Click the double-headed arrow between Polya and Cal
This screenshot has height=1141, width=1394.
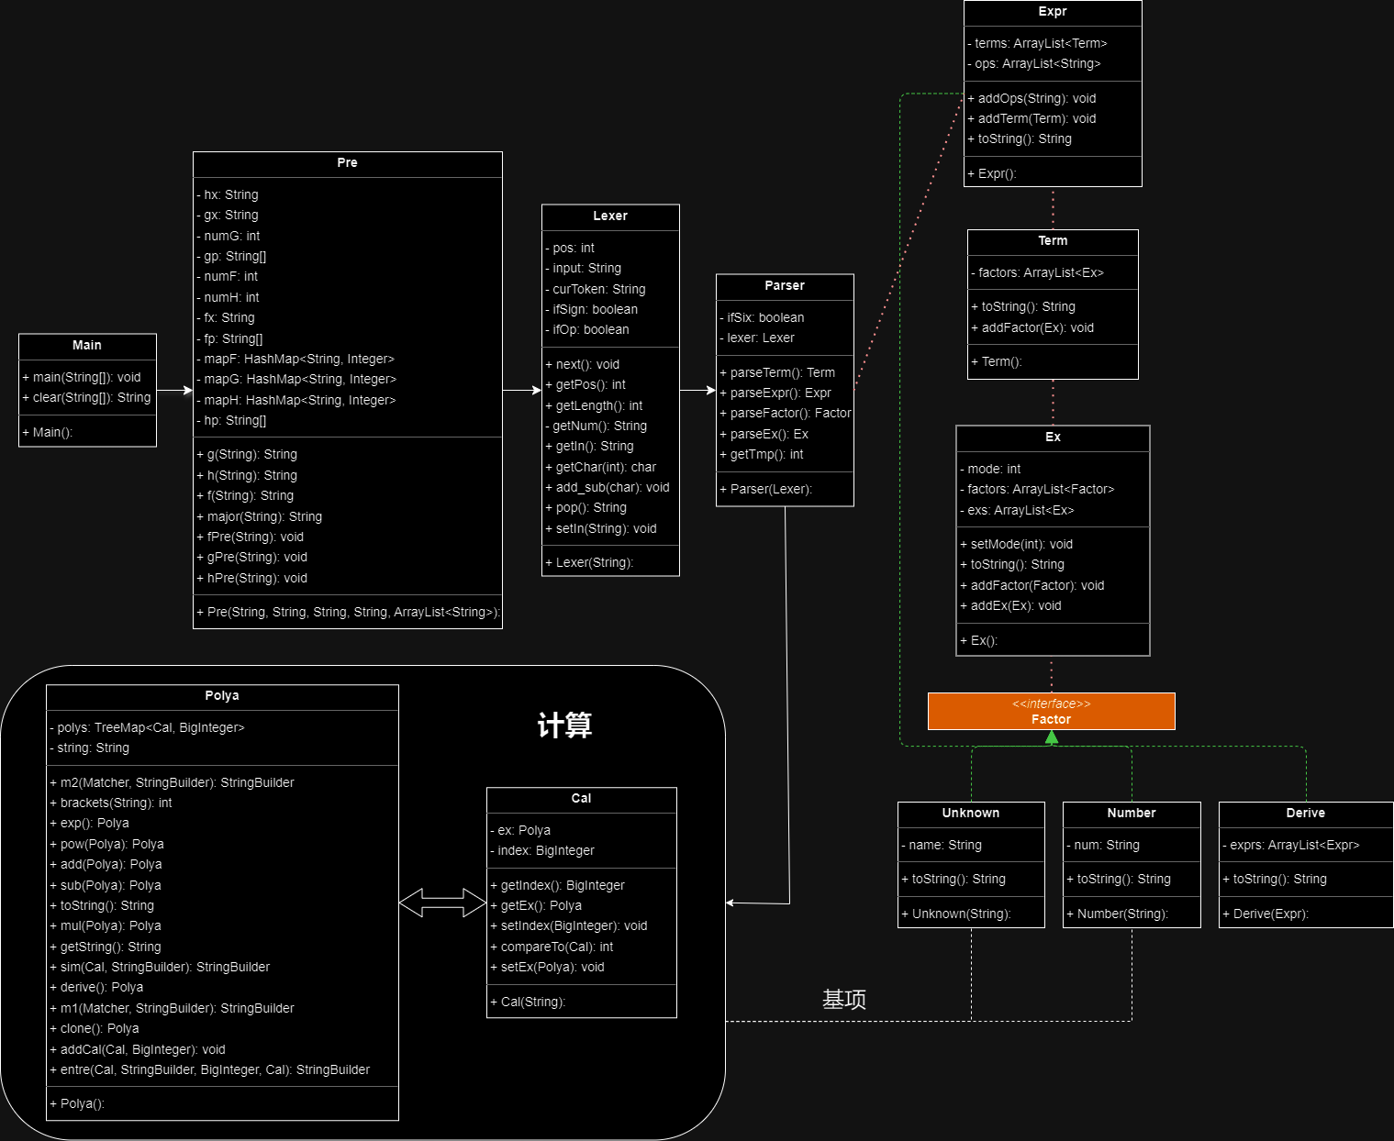pos(442,903)
